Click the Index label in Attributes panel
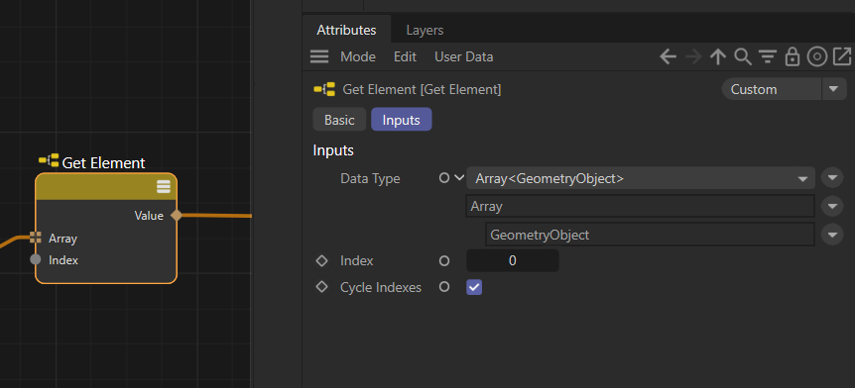The height and width of the screenshot is (388, 855). pyautogui.click(x=357, y=260)
